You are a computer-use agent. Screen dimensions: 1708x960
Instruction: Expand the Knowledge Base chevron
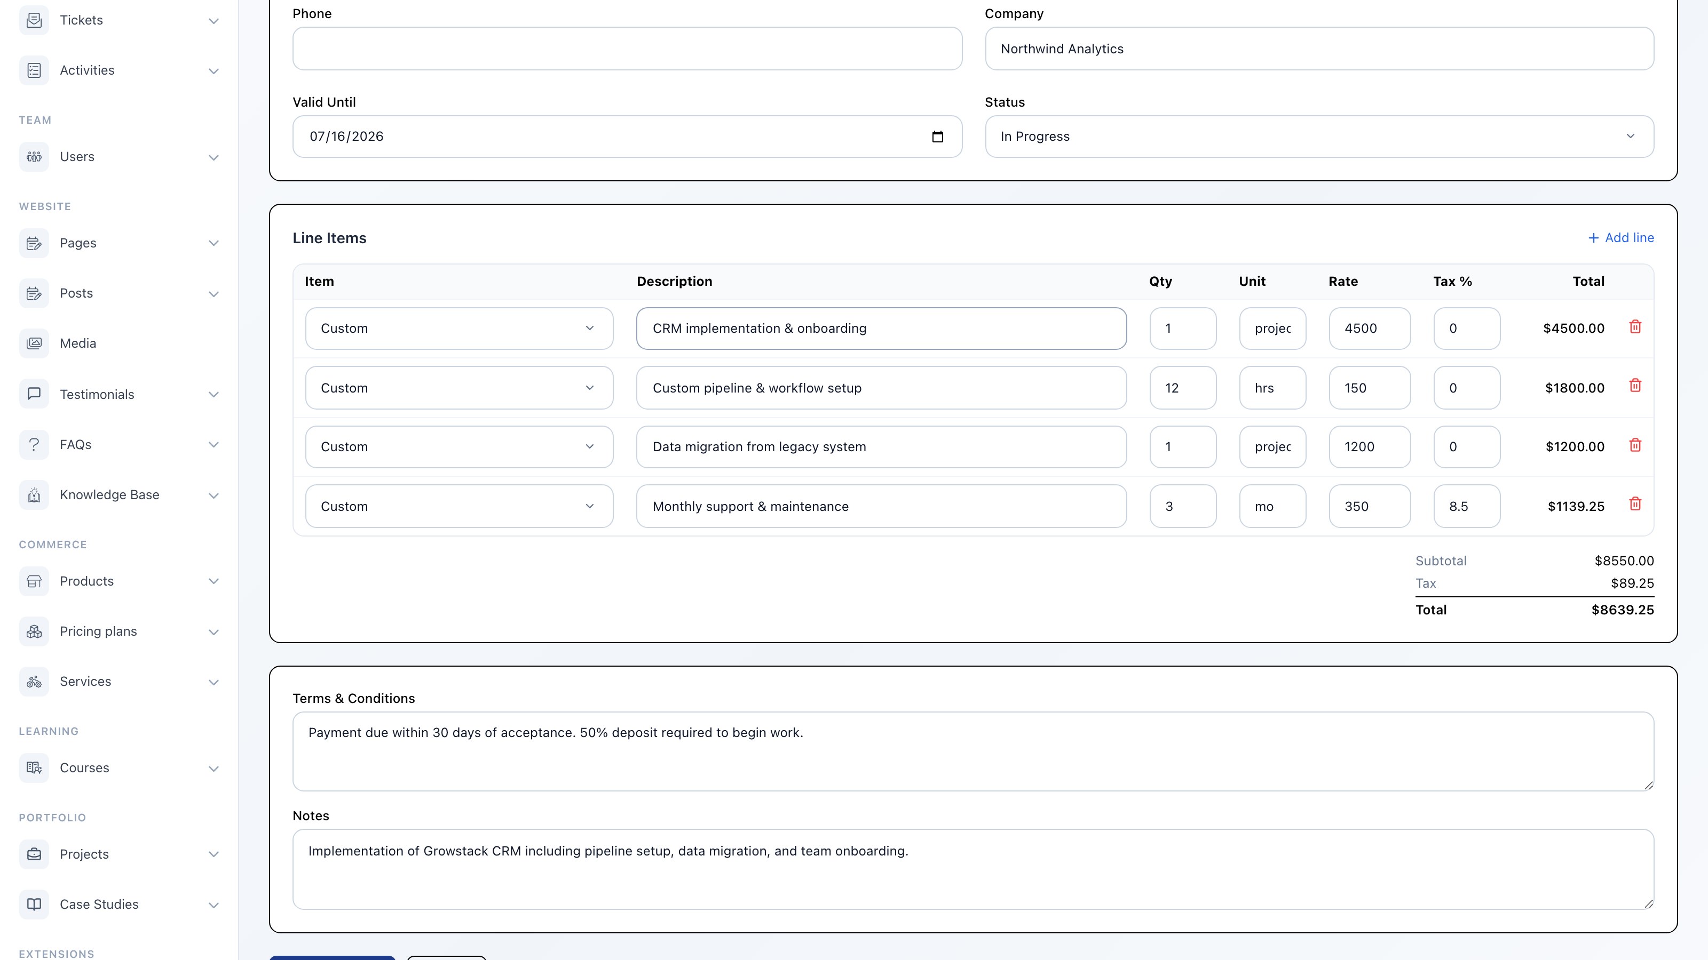pyautogui.click(x=213, y=495)
